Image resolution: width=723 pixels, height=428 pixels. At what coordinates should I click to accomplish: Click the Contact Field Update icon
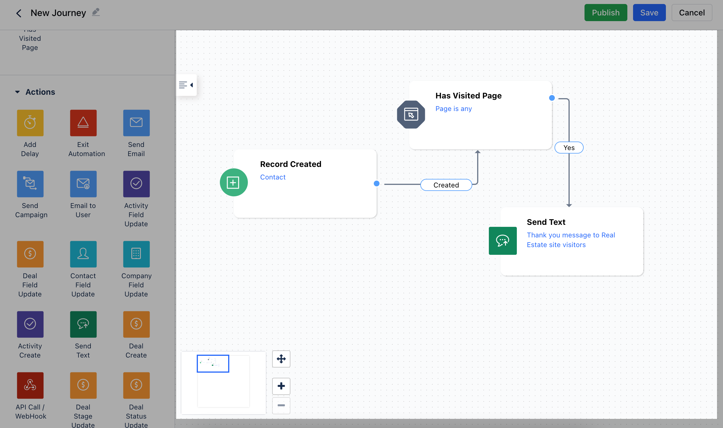point(83,254)
